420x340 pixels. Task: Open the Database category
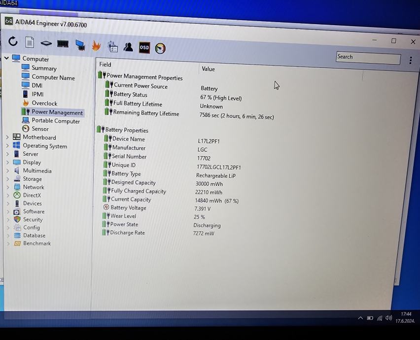30,236
